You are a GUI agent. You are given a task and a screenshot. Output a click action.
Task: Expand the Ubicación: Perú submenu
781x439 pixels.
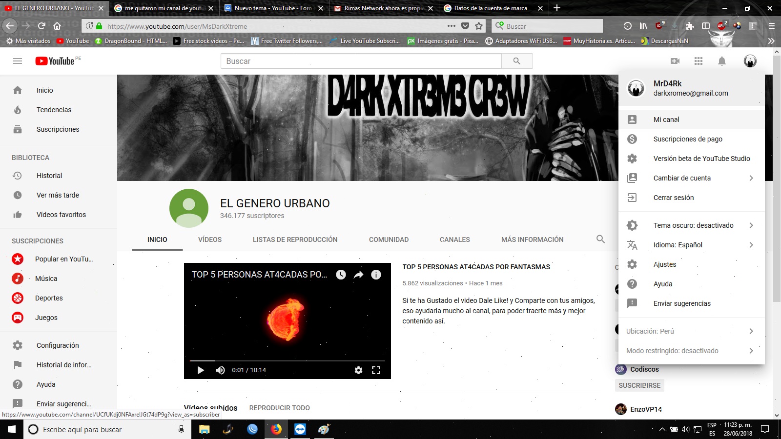(x=691, y=331)
